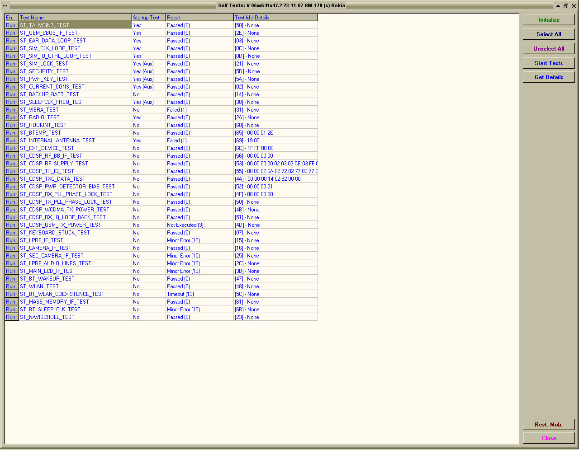Click the [65] - 00 00 01 2E details cell
579x450 pixels.
275,133
